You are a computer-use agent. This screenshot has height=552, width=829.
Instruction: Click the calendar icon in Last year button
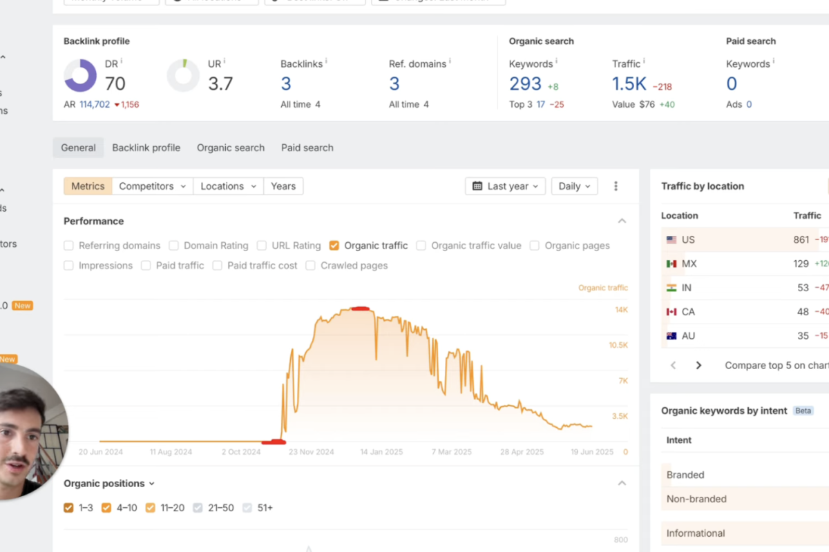(x=477, y=186)
